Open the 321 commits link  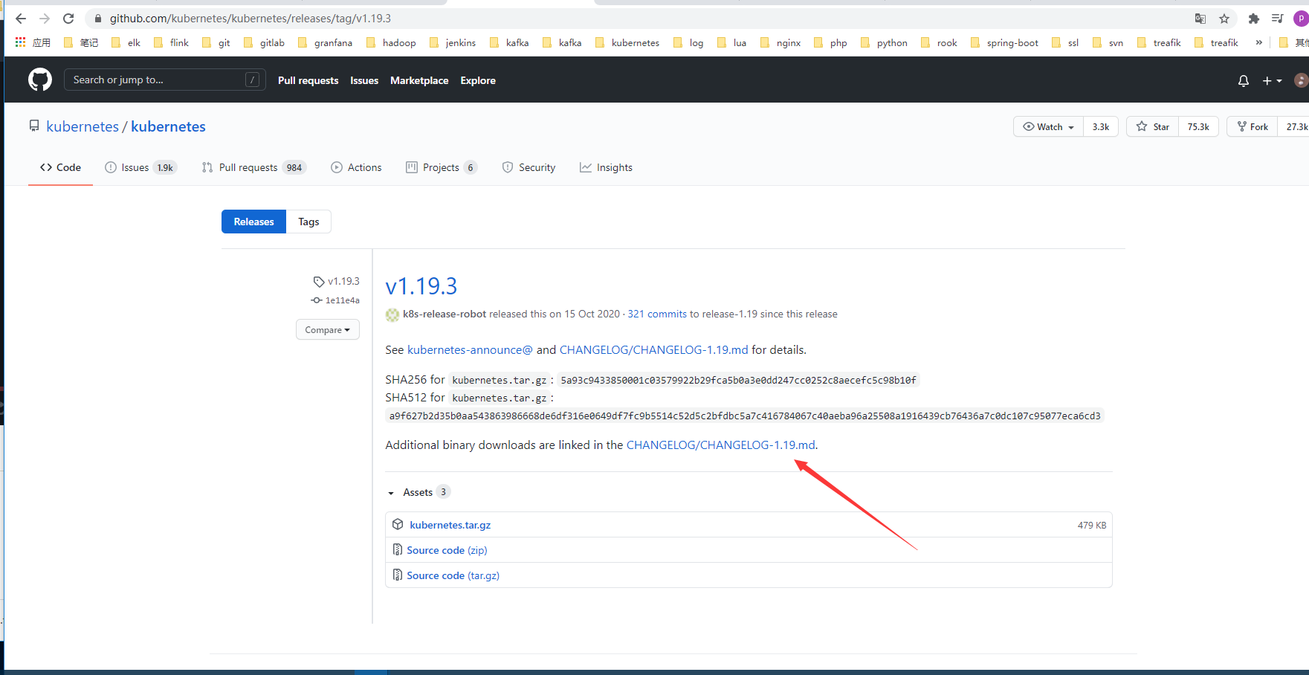pos(657,314)
